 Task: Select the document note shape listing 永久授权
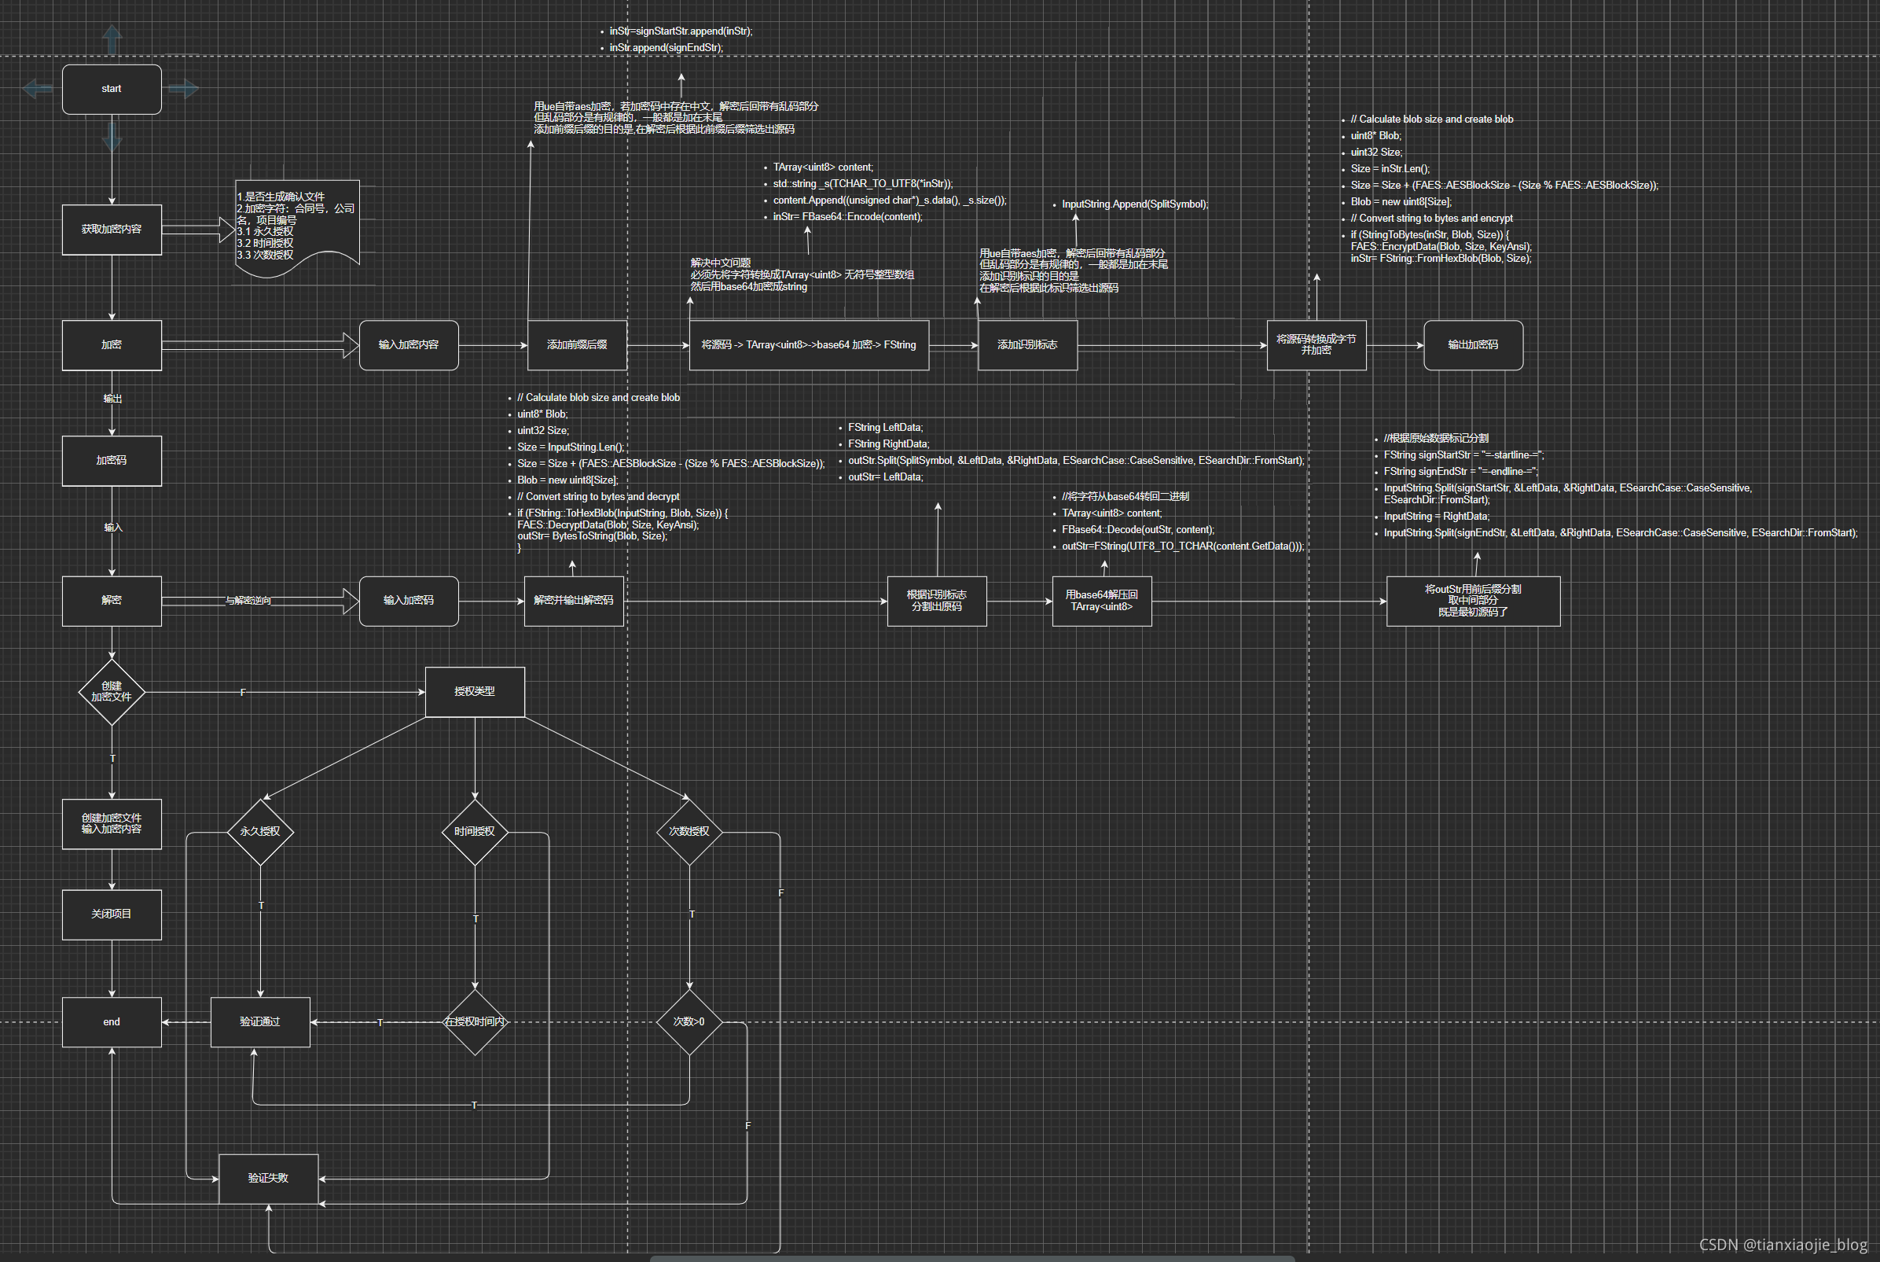[297, 226]
